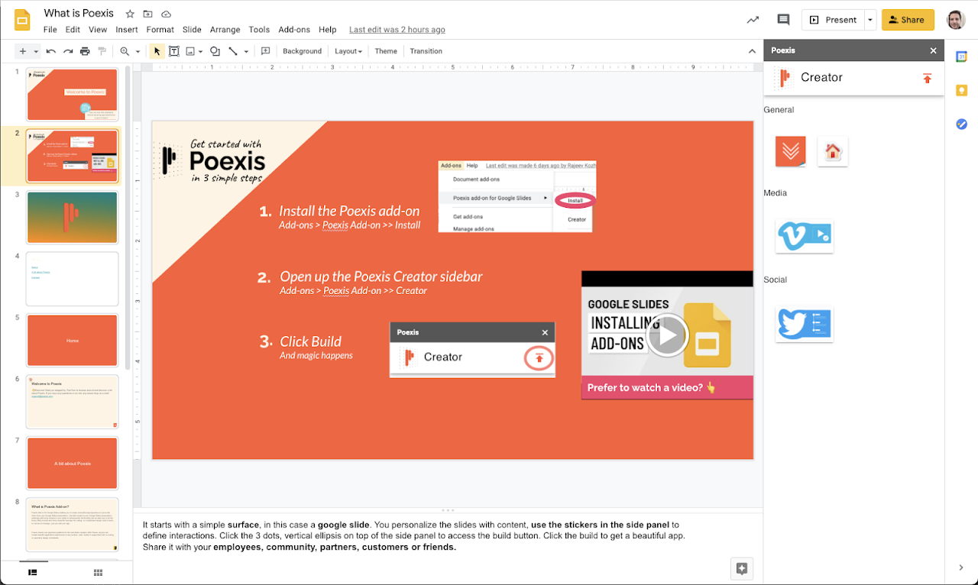
Task: Click the Present button
Action: click(x=833, y=20)
